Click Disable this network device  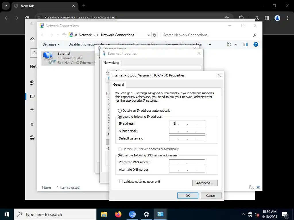click(x=89, y=44)
